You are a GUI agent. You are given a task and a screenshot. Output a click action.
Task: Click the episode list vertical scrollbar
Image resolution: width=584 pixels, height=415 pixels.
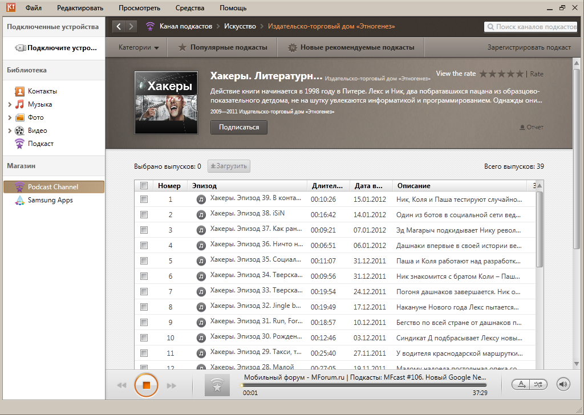(x=540, y=229)
